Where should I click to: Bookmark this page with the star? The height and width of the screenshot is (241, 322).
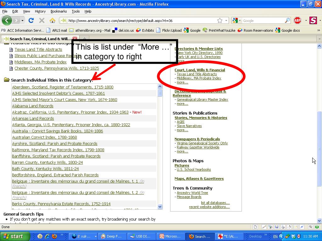[x=220, y=20]
